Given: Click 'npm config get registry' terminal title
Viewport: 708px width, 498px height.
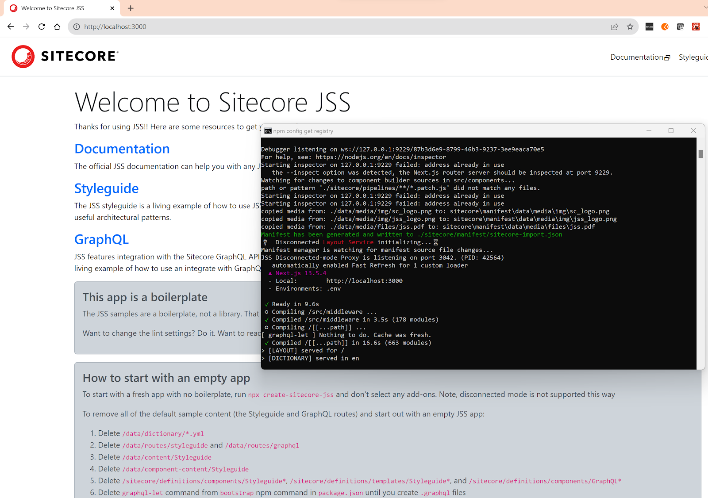Looking at the screenshot, I should (303, 131).
